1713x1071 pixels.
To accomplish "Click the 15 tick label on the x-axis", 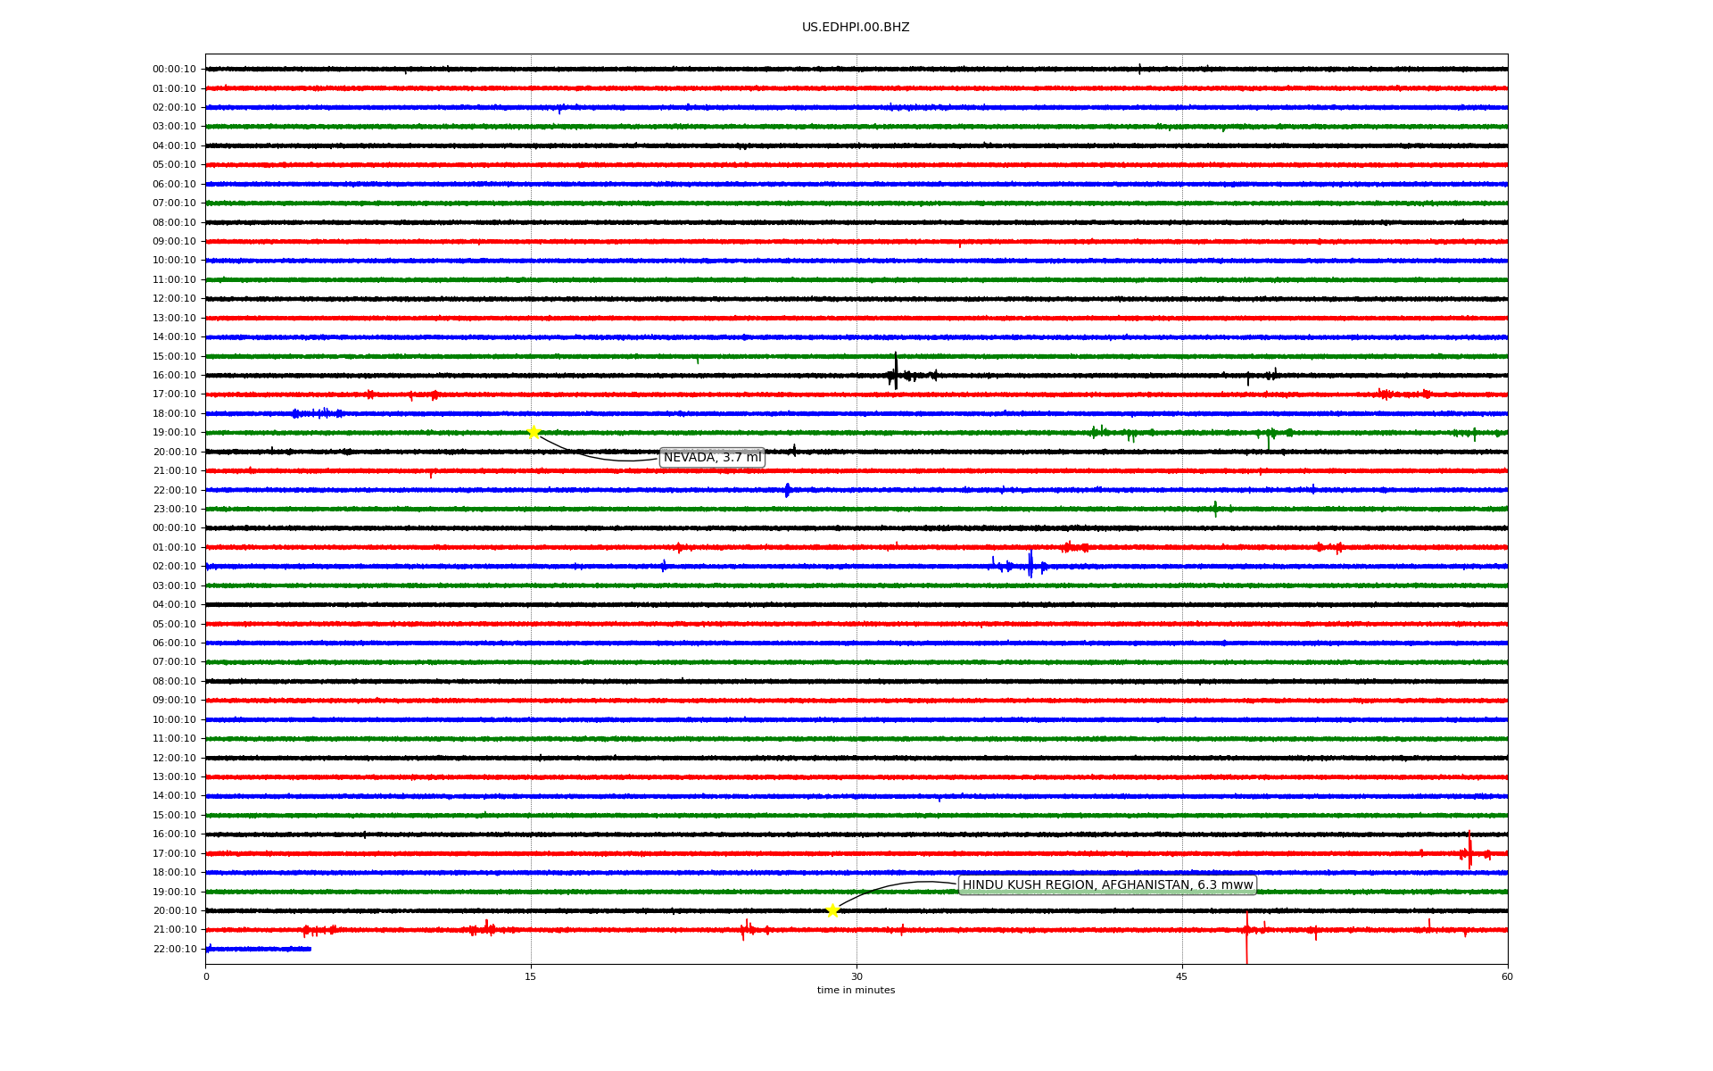I will (x=531, y=976).
